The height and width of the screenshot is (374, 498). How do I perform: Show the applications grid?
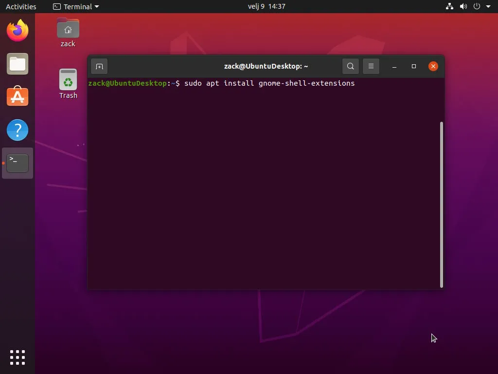pos(18,357)
